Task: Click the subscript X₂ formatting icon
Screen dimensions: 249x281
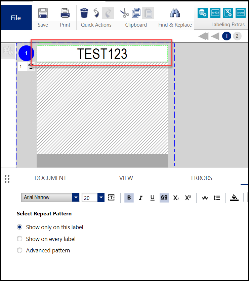Action: point(176,198)
